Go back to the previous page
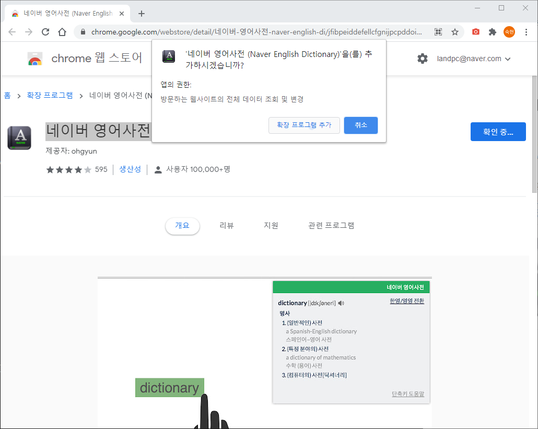 tap(12, 32)
